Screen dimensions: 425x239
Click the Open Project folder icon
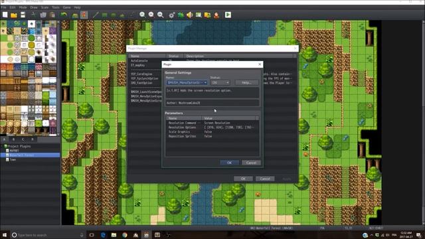[14, 15]
